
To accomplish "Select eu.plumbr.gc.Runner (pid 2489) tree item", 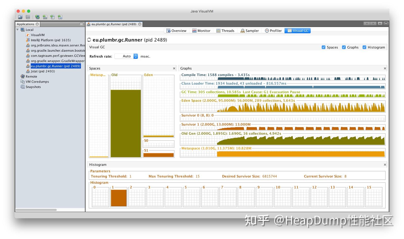I will click(56, 66).
